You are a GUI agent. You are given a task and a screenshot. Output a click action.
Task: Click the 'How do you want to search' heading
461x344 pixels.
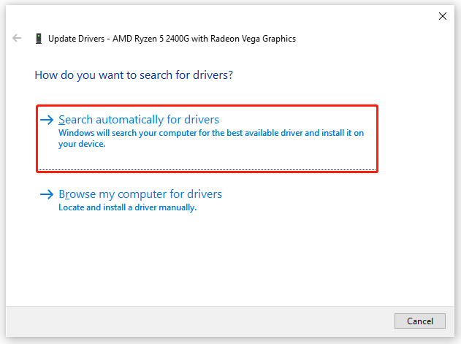[x=134, y=75]
